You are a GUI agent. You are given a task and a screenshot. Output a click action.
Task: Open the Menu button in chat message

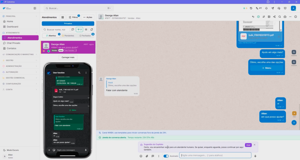click(267, 68)
